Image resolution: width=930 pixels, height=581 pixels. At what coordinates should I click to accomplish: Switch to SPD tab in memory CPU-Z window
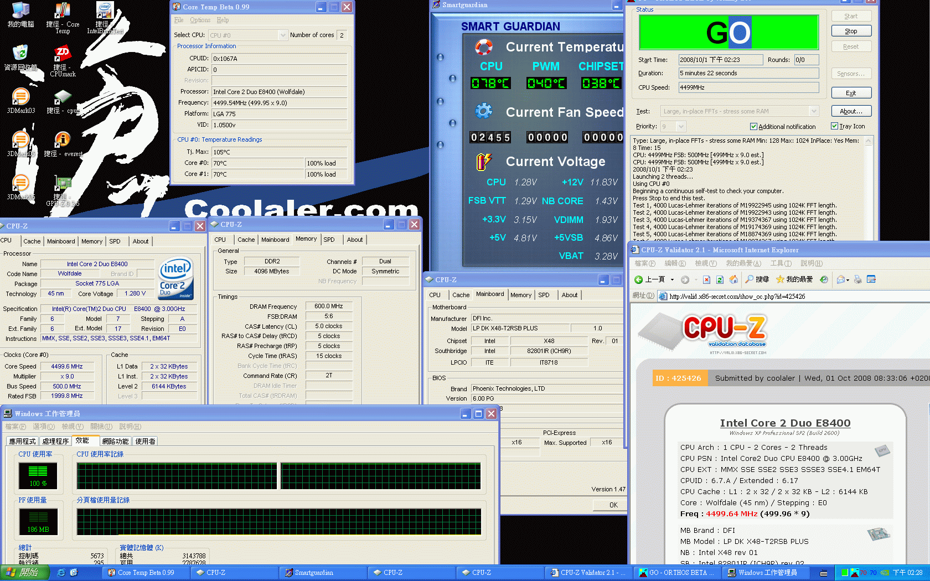coord(329,240)
